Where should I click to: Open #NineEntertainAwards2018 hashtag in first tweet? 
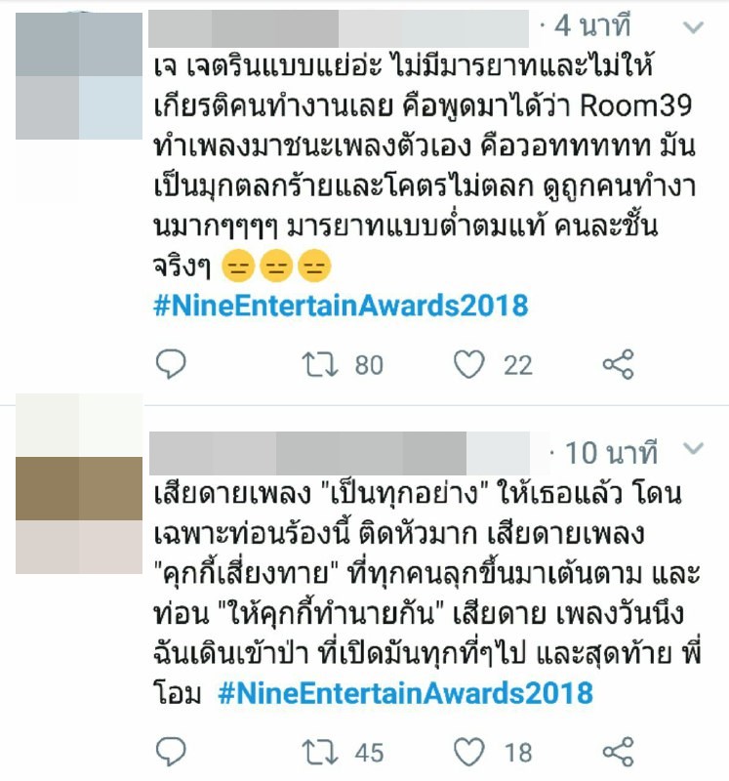(x=341, y=306)
